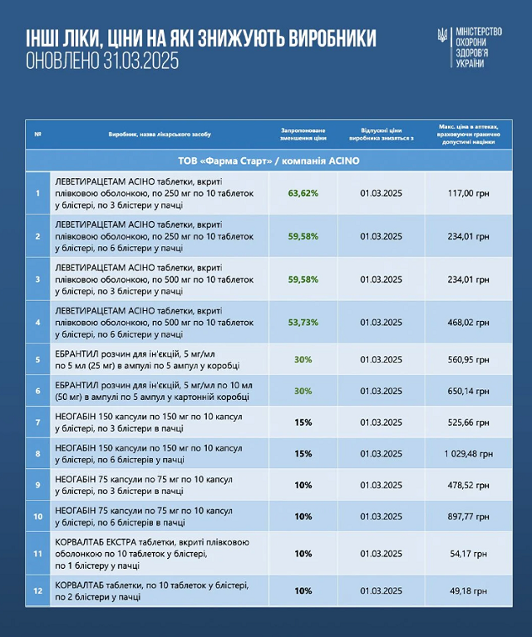Click the ЕБРАНТИЛ 10 мл (50 мг) description

[x=154, y=391]
